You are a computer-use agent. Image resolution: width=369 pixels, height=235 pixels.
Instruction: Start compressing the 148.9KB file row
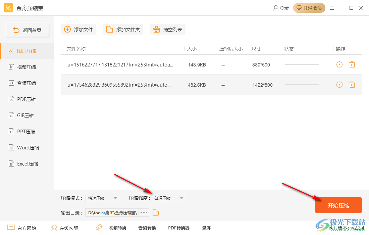(339, 64)
